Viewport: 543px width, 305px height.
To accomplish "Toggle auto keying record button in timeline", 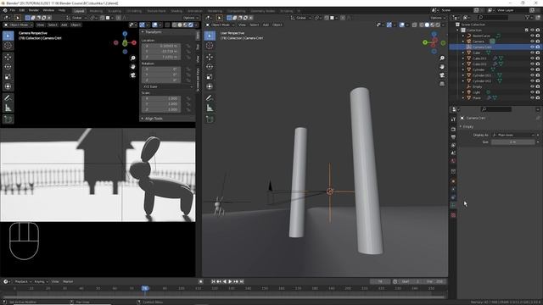I will [200, 281].
